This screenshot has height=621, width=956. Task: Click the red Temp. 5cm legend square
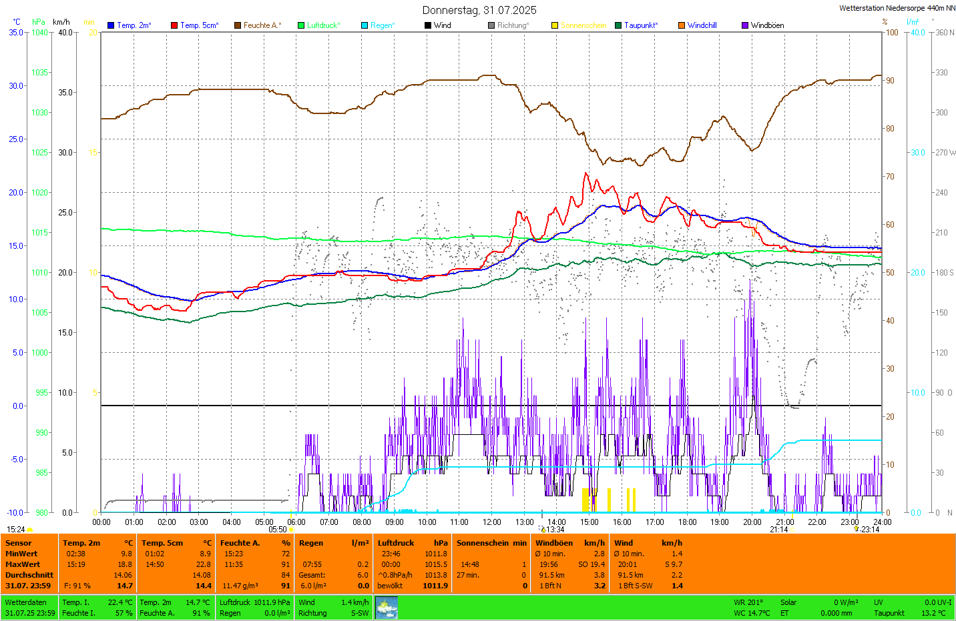pyautogui.click(x=174, y=25)
